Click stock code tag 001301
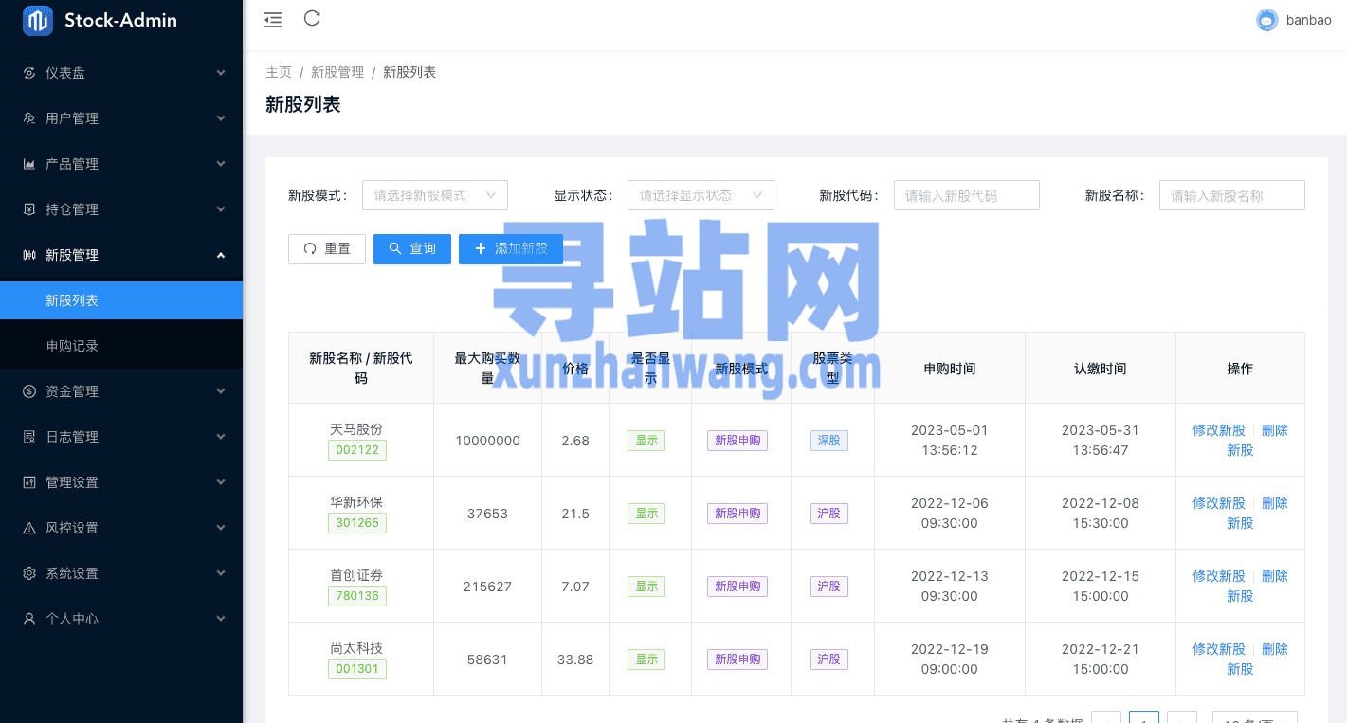 (x=357, y=669)
